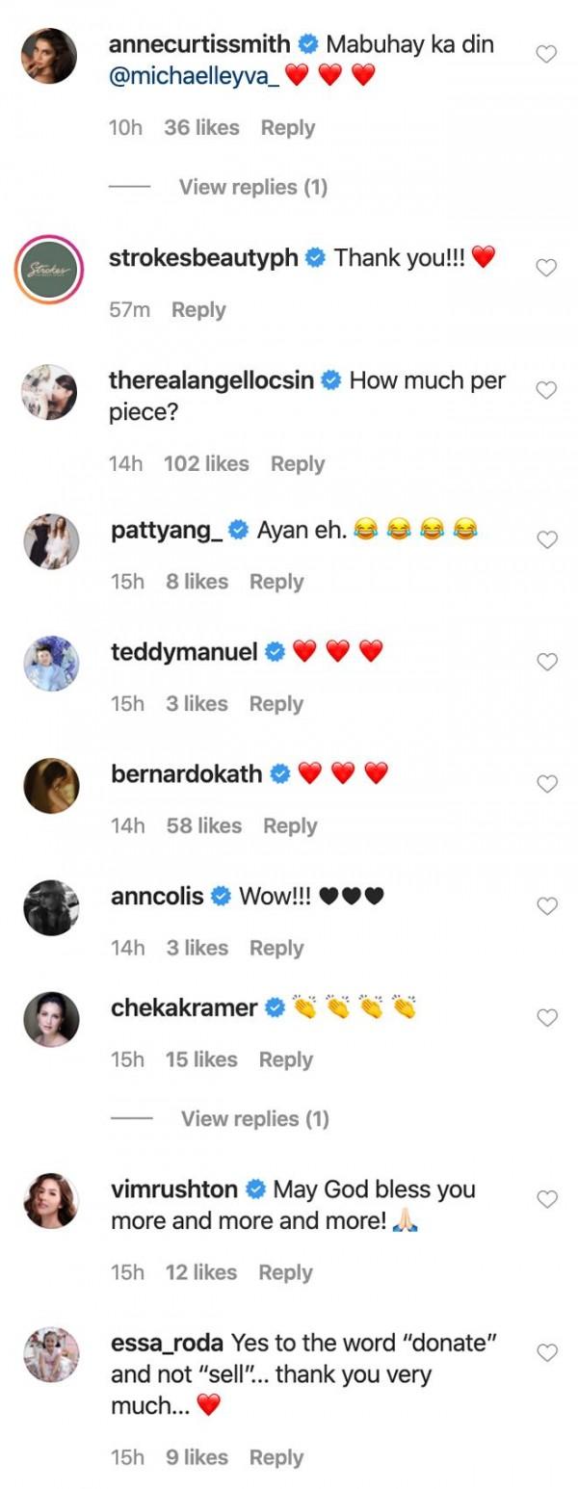Like teddymanuel's comment
The image size is (578, 1489).
546,663
